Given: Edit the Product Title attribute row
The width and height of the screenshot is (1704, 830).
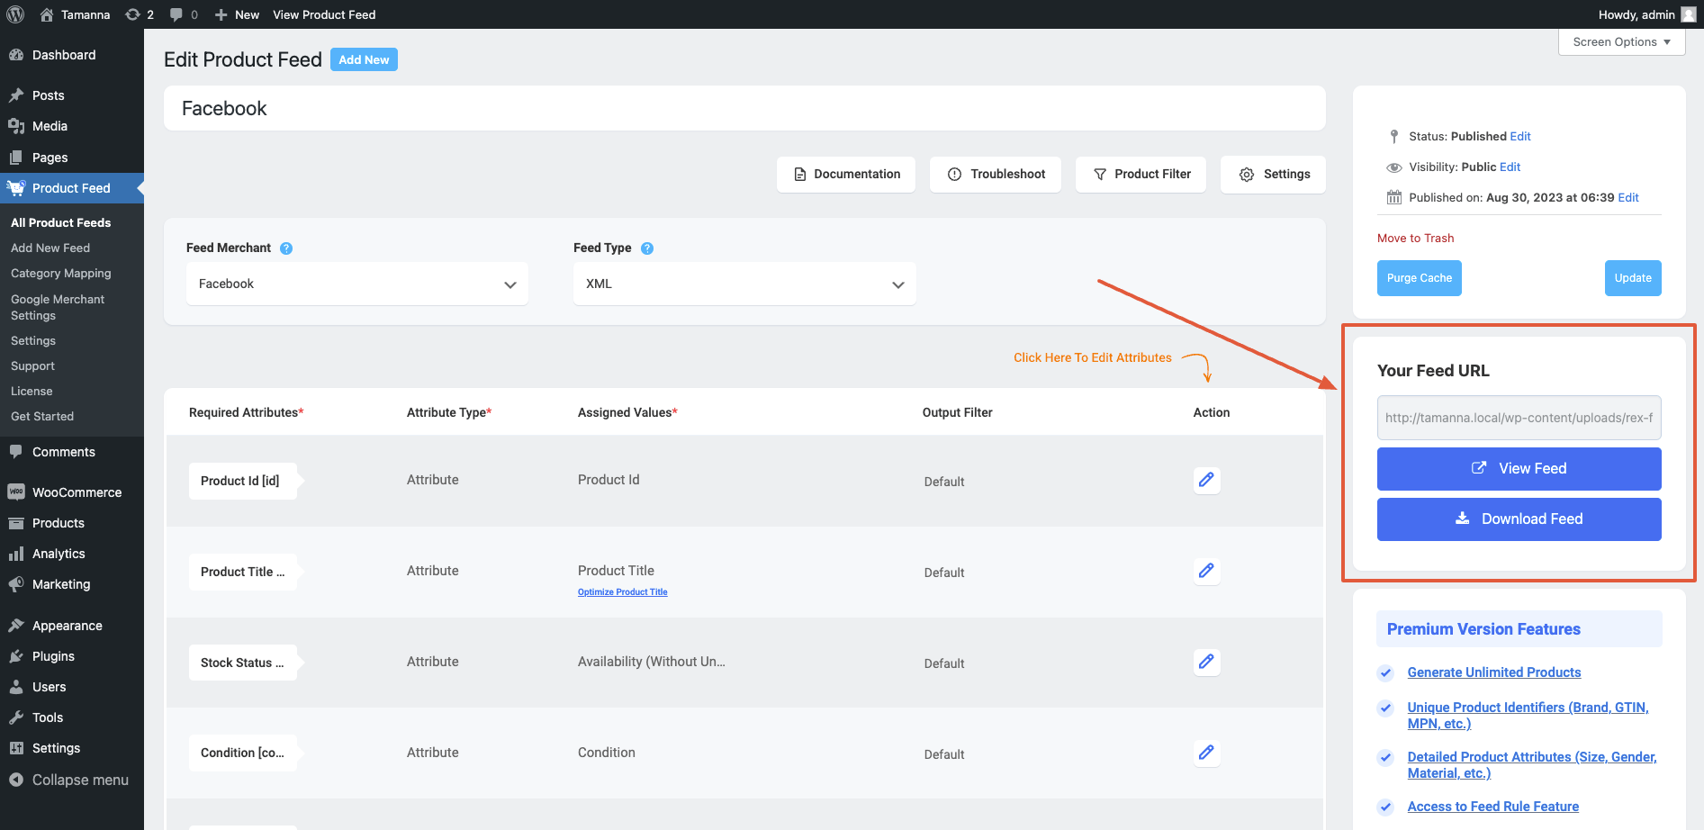Looking at the screenshot, I should pos(1206,571).
